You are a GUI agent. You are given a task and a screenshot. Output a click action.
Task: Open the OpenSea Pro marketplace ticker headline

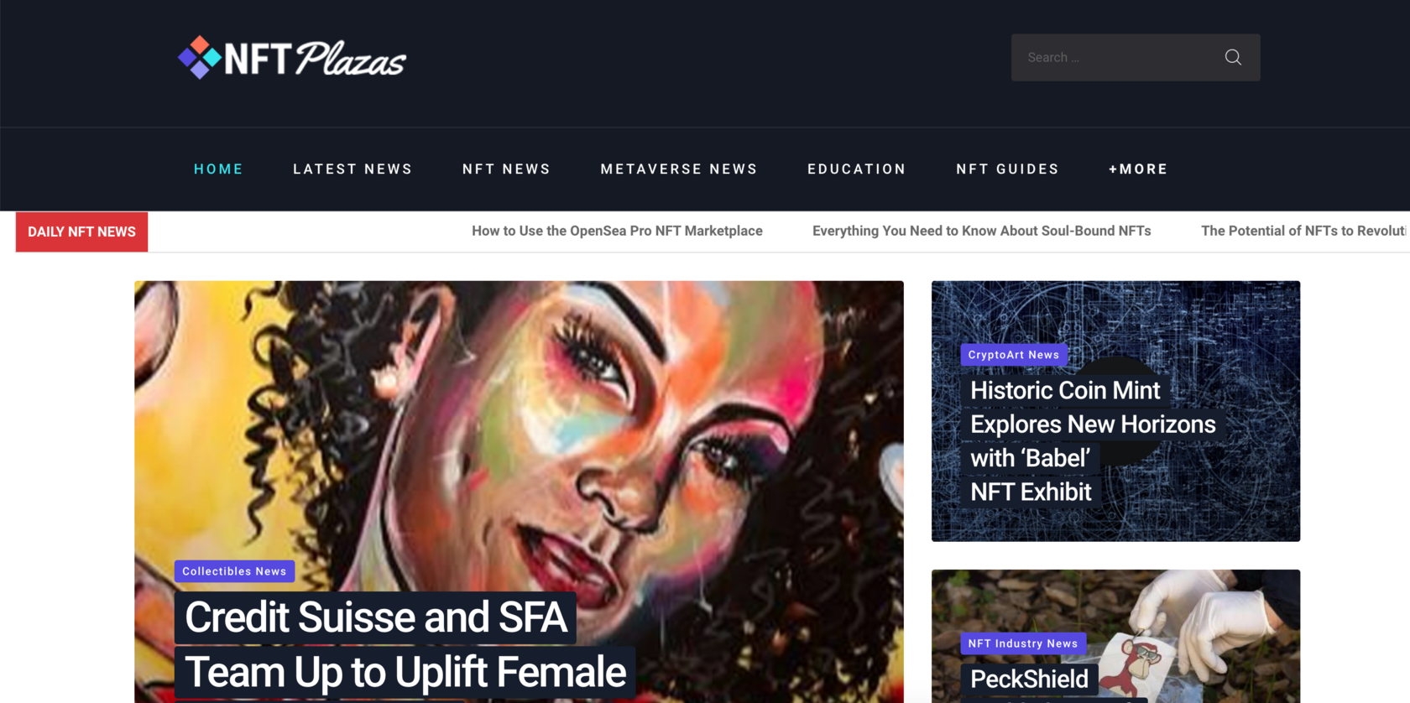tap(617, 231)
